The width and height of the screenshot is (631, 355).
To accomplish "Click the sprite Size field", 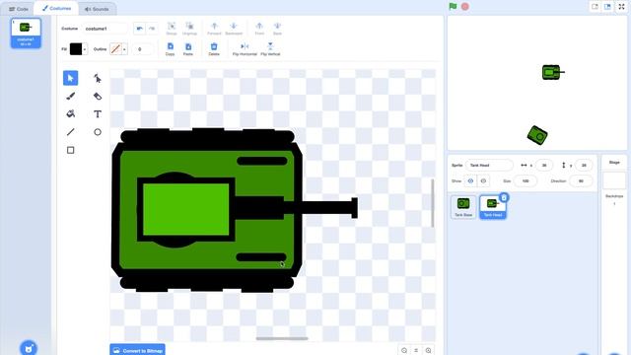I will click(x=526, y=181).
